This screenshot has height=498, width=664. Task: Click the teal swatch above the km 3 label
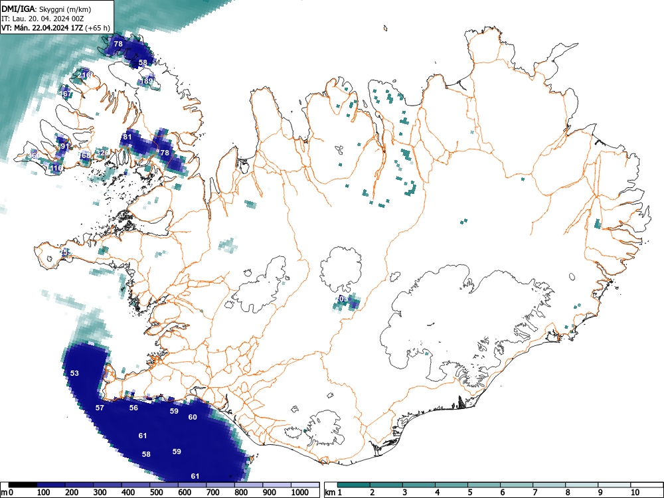pos(419,485)
